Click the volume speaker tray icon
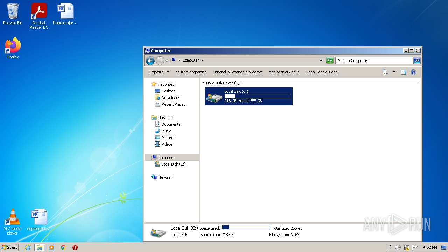The height and width of the screenshot is (252, 448). pyautogui.click(x=398, y=247)
